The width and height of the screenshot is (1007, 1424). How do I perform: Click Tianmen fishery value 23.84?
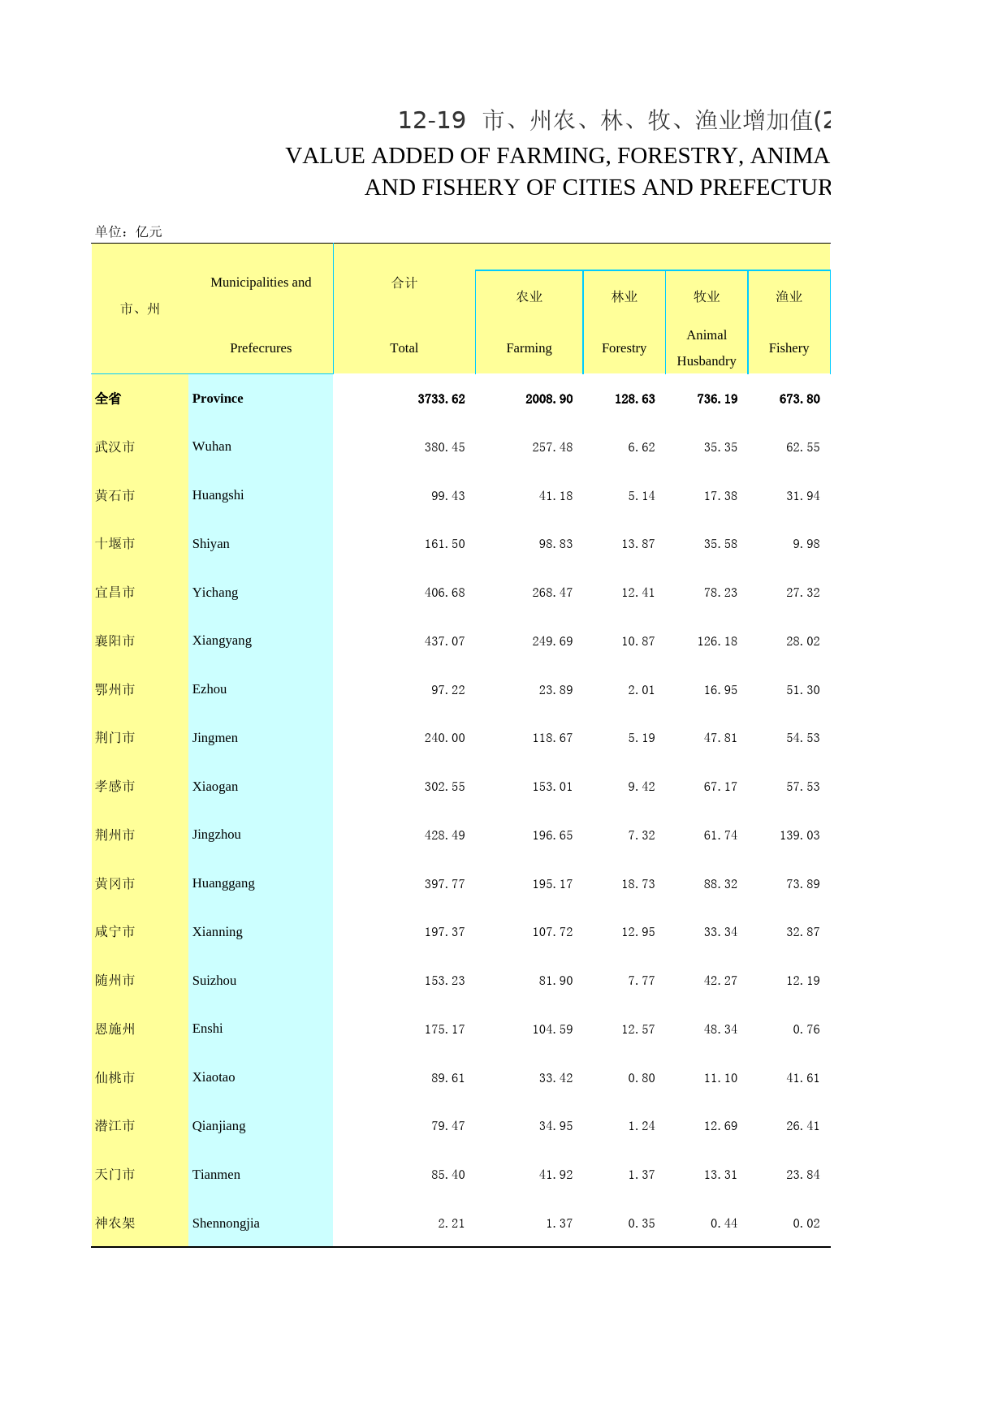[x=803, y=1175]
